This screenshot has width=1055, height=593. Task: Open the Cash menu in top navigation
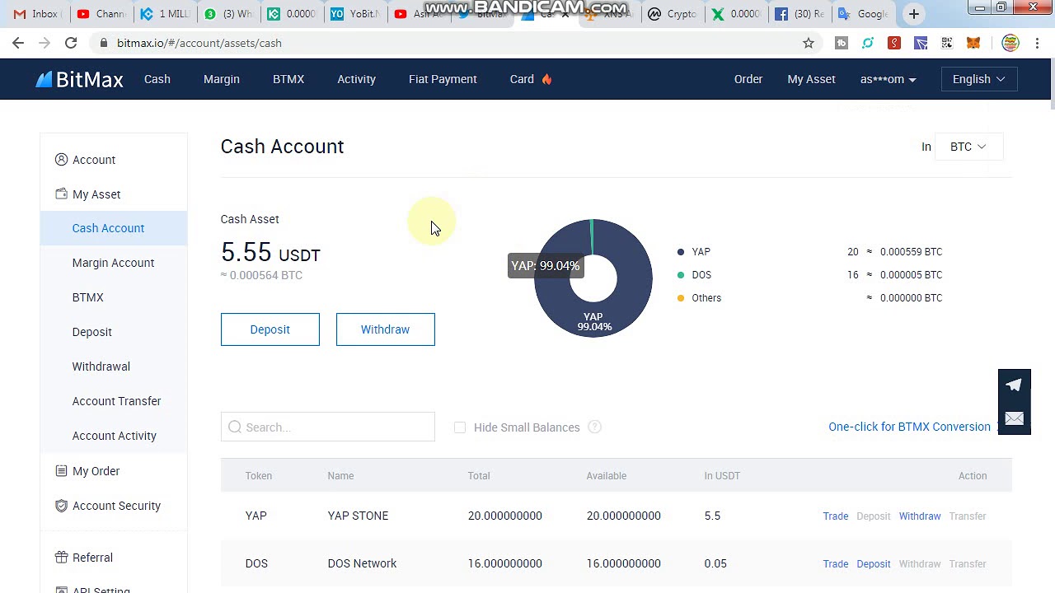[x=157, y=79]
